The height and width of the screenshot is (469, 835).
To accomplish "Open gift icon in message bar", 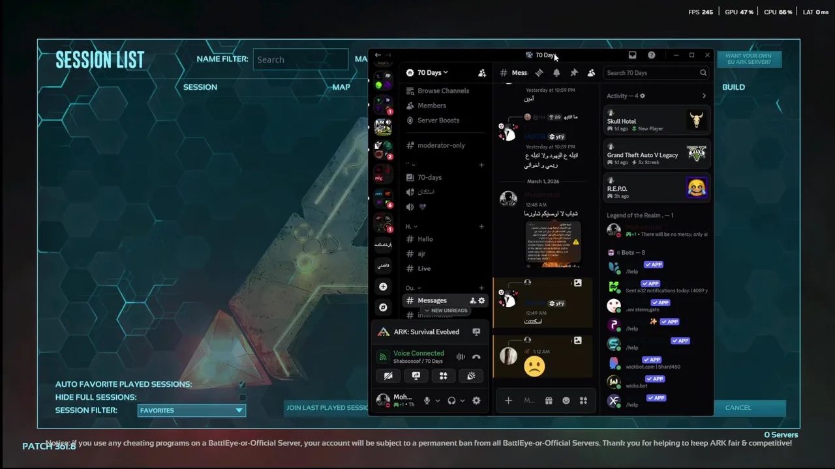I will [549, 401].
